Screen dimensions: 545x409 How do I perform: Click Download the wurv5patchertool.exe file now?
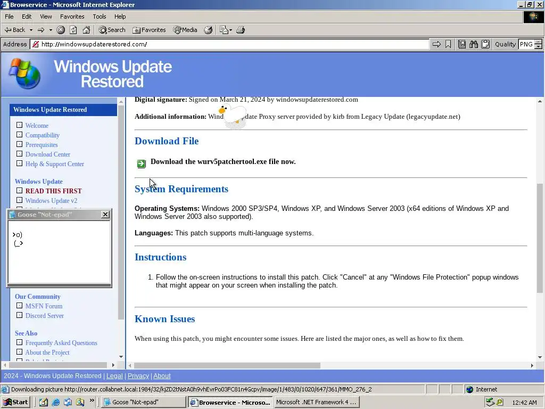(223, 162)
